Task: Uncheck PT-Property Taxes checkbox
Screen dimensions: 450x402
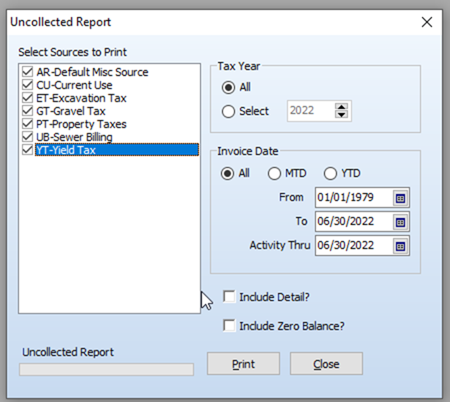Action: [28, 124]
